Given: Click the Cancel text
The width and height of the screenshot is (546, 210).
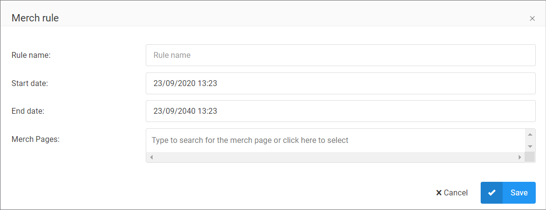Looking at the screenshot, I should 456,192.
